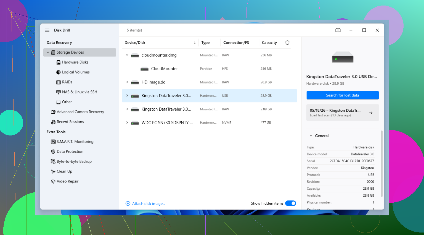Screen dimensions: 424x235
Task: Collapse the General details section
Action: pyautogui.click(x=311, y=136)
